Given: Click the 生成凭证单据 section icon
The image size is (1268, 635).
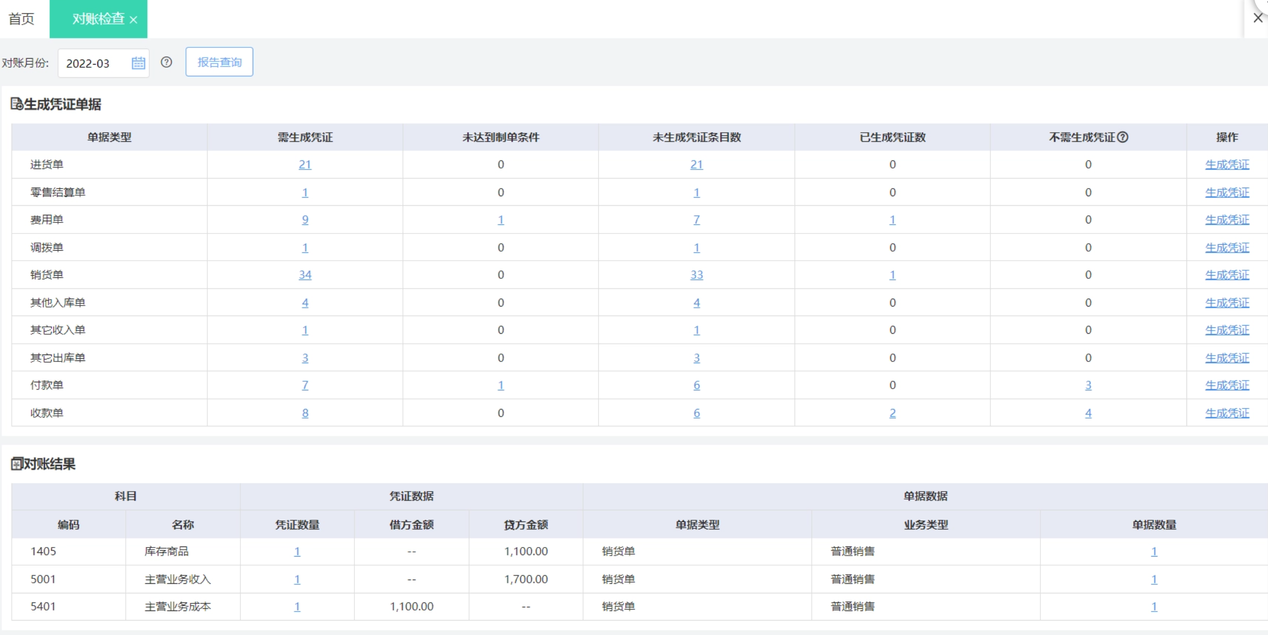Looking at the screenshot, I should [x=17, y=104].
